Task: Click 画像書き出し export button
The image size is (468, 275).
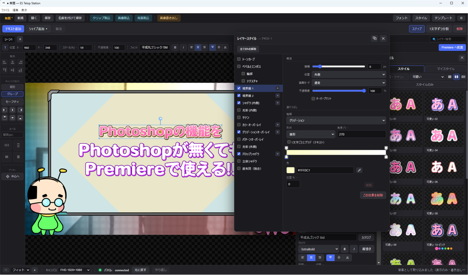Action: 169,18
